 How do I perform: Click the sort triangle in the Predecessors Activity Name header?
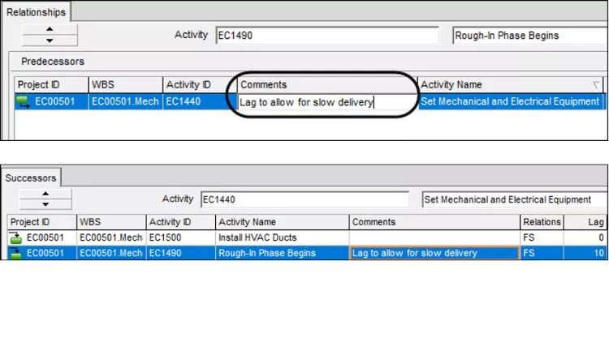tap(597, 85)
